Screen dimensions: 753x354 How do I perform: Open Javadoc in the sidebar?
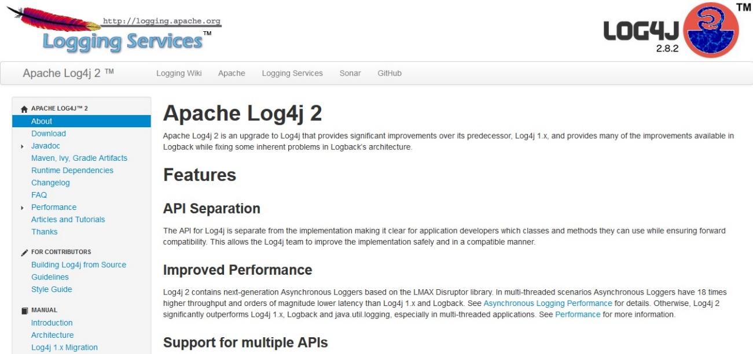[x=46, y=146]
